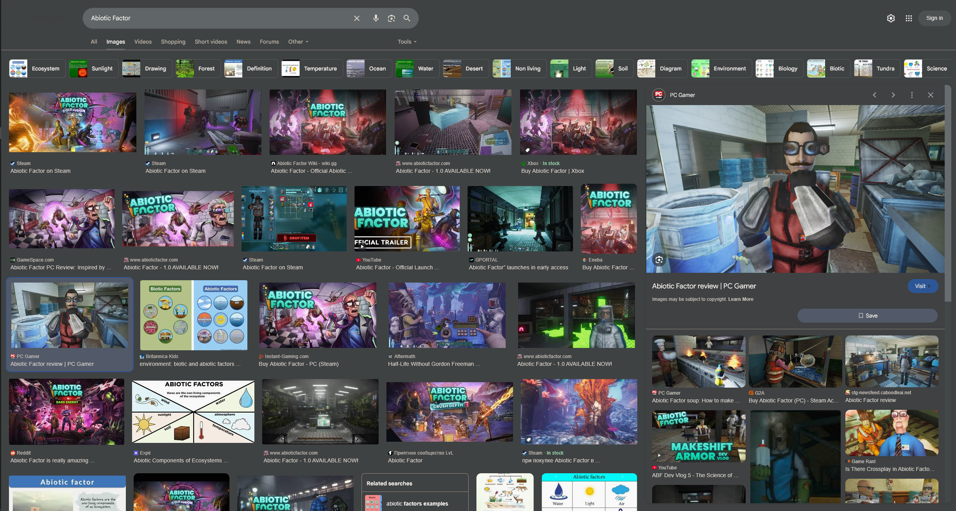Image resolution: width=956 pixels, height=511 pixels.
Task: Open quick settings gear icon
Action: pos(891,18)
